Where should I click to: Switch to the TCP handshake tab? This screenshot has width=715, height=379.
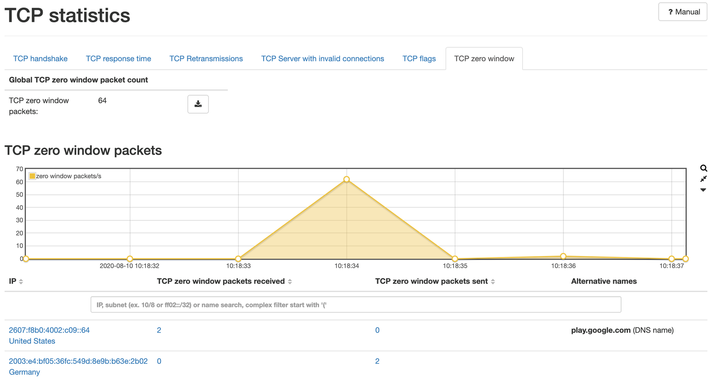40,59
